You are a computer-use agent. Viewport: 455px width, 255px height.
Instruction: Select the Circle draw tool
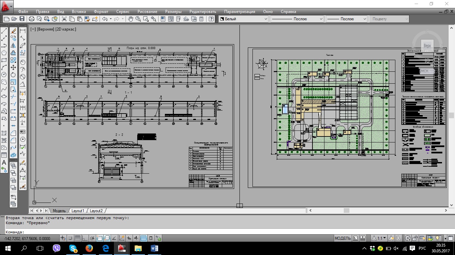[x=4, y=74]
